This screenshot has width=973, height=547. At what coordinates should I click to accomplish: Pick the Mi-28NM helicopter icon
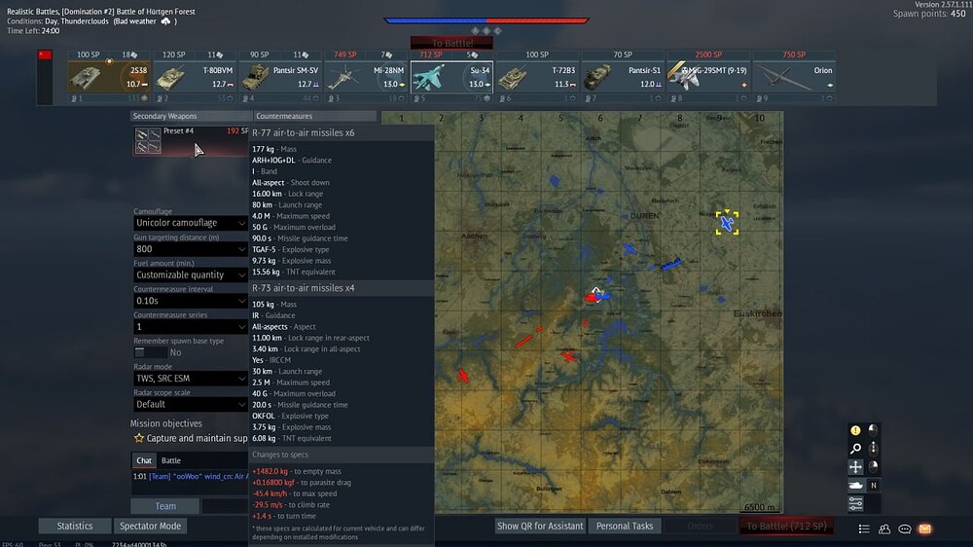coord(342,78)
